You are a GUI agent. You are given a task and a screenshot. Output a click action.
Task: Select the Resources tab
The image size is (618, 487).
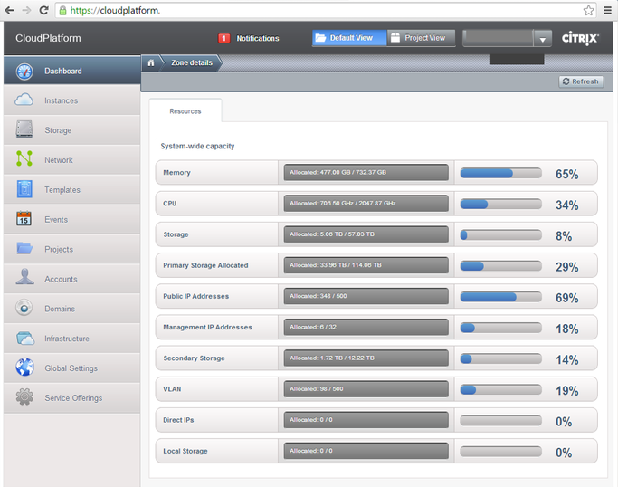pyautogui.click(x=185, y=111)
